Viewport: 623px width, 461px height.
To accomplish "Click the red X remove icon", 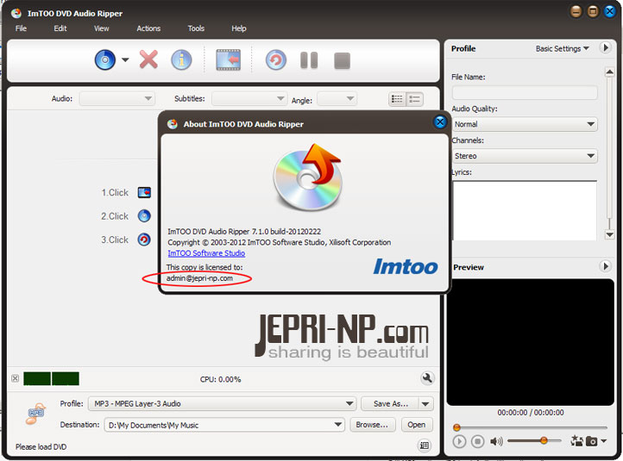I will click(x=148, y=59).
